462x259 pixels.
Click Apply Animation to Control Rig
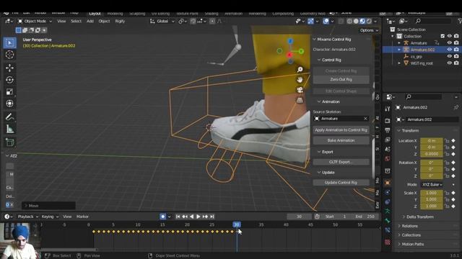[341, 129]
